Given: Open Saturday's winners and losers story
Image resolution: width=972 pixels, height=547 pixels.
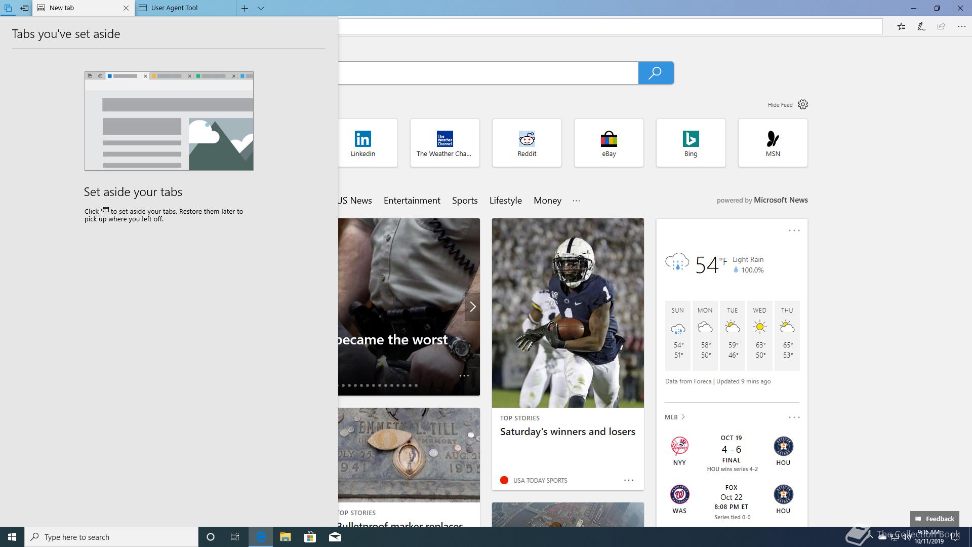Looking at the screenshot, I should pos(568,432).
